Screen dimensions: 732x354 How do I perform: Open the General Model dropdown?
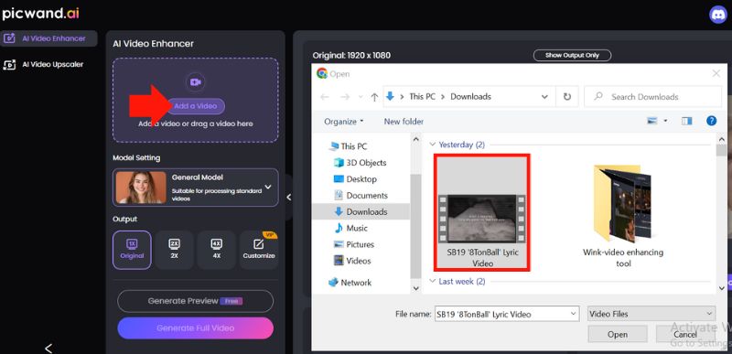[195, 188]
